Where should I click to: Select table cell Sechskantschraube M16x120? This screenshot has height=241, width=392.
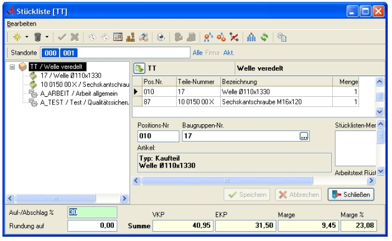coord(276,102)
